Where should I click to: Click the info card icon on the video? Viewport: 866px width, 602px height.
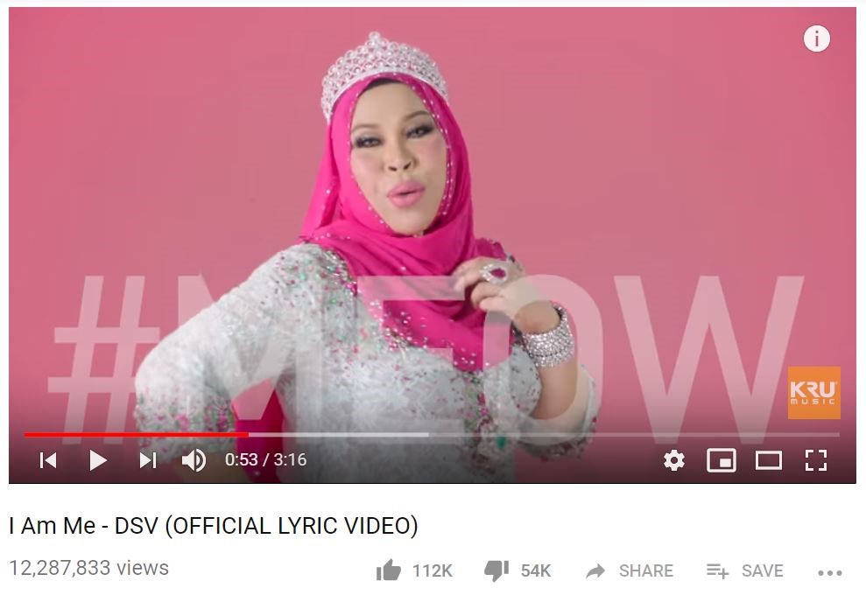coord(816,38)
